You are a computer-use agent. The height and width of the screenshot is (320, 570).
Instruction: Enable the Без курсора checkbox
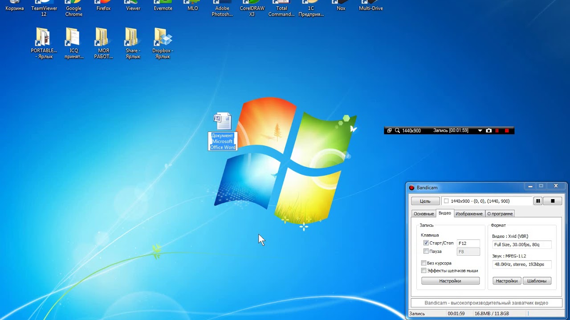point(423,263)
